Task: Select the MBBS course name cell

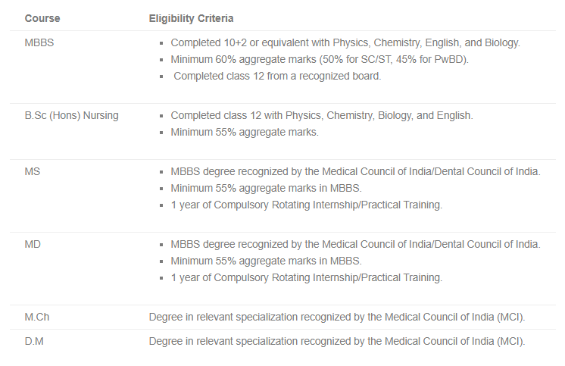Action: (x=39, y=42)
